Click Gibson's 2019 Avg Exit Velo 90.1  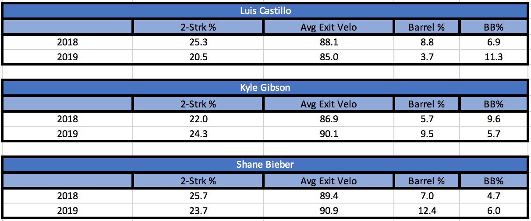(x=329, y=133)
